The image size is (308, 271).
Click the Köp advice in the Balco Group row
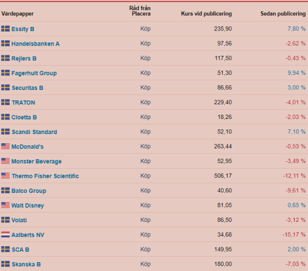tap(145, 190)
